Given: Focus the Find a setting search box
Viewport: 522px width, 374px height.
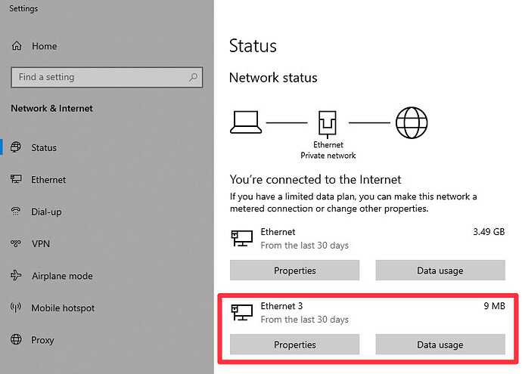Looking at the screenshot, I should pos(107,78).
